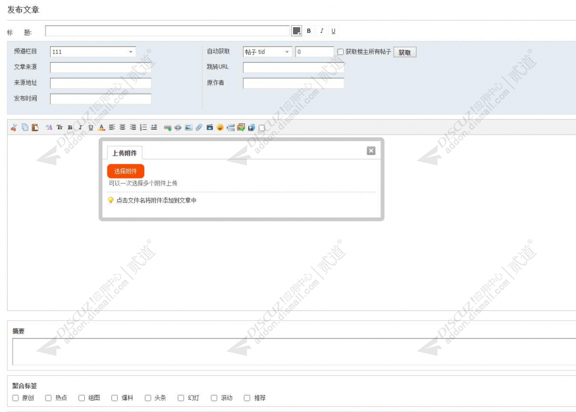Tick the 头条 tag checkbox
The image size is (576, 412).
tap(147, 397)
